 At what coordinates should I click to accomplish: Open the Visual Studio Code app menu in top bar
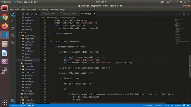(26, 2)
